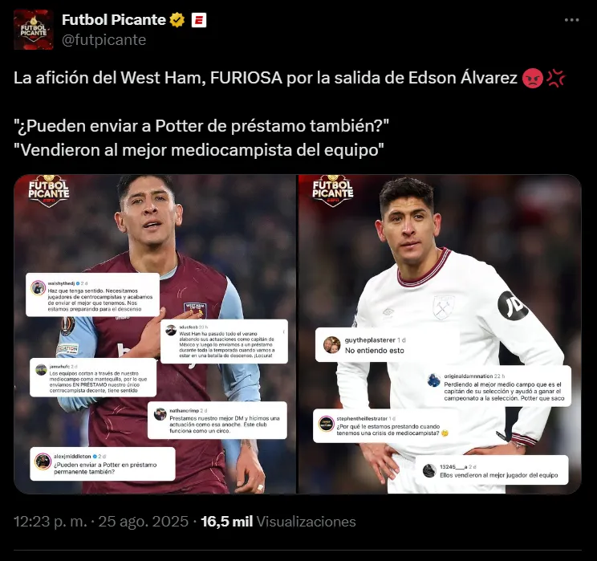Click the Futbol Picante logo on right image
This screenshot has width=597, height=561.
(333, 191)
